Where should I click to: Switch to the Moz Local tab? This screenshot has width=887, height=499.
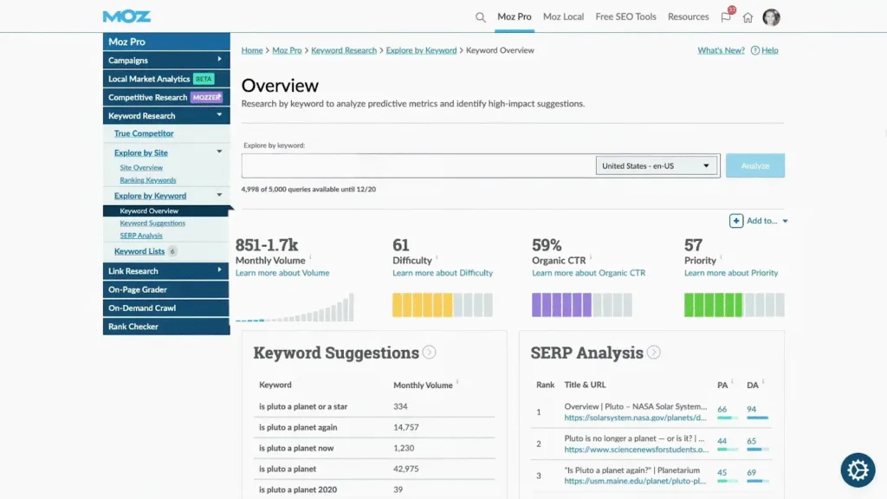pos(563,16)
